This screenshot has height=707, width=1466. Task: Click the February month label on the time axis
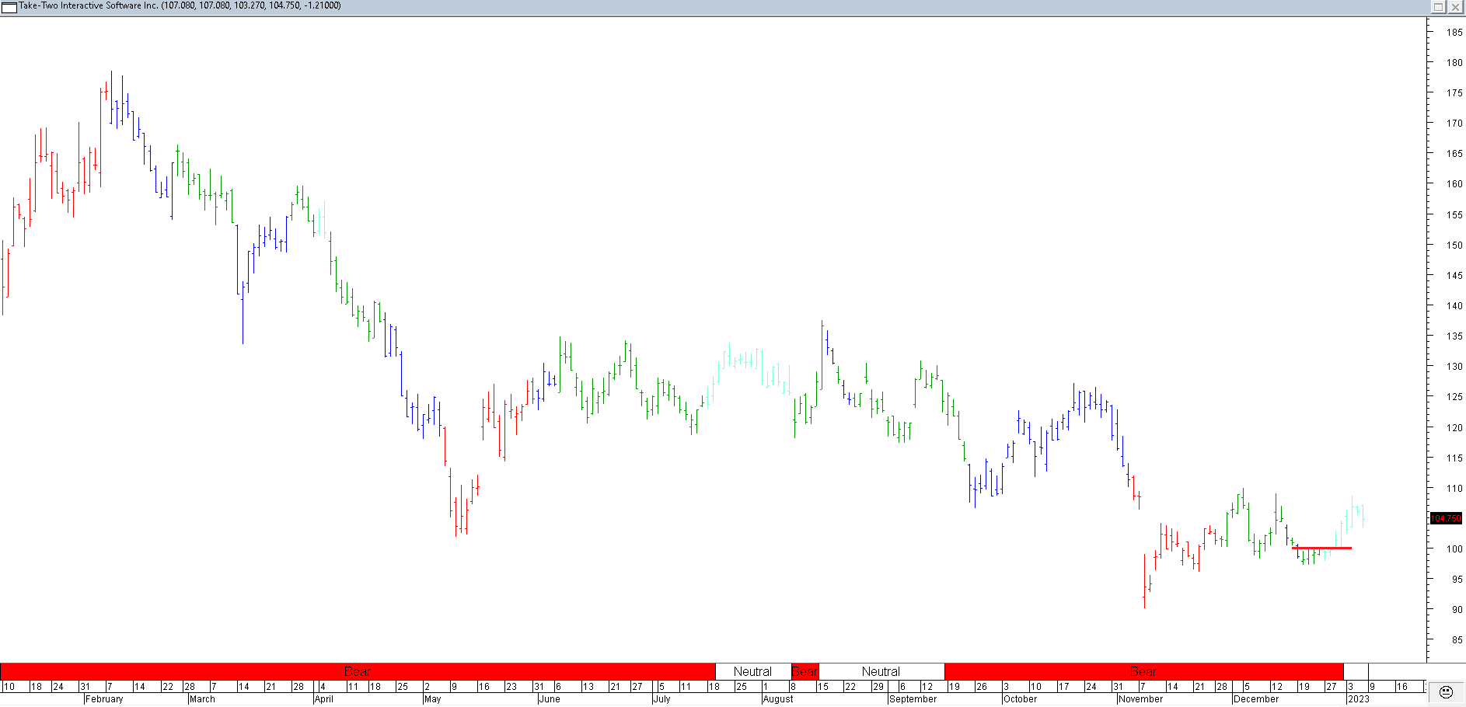pos(104,699)
